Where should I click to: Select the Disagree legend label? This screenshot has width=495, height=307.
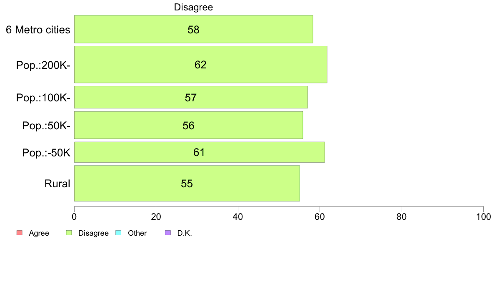93,233
